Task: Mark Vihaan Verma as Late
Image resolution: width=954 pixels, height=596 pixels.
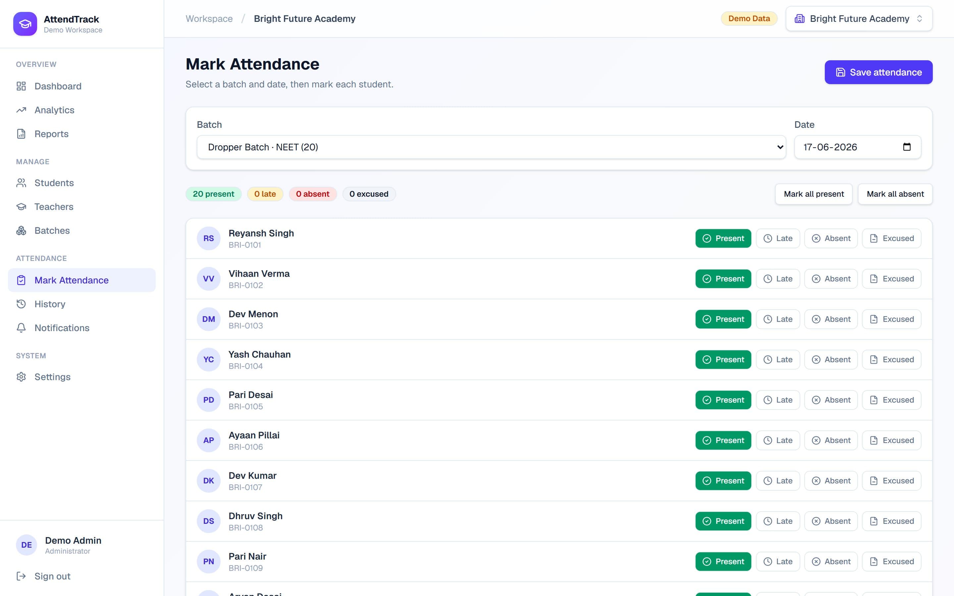Action: 778,279
